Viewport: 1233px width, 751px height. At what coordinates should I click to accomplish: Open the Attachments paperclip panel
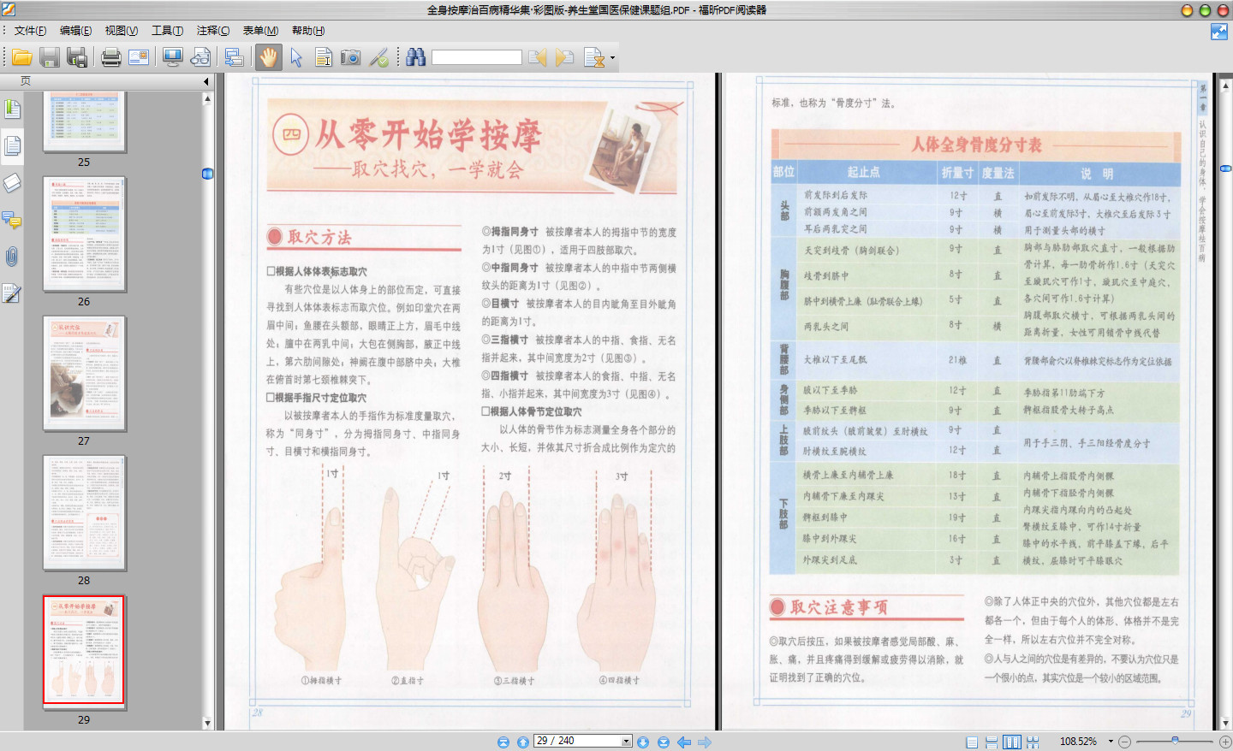[12, 257]
